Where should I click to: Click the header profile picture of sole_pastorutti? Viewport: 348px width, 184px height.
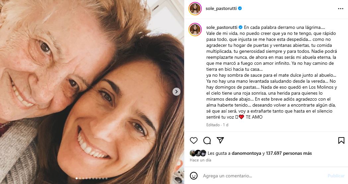[x=195, y=9]
